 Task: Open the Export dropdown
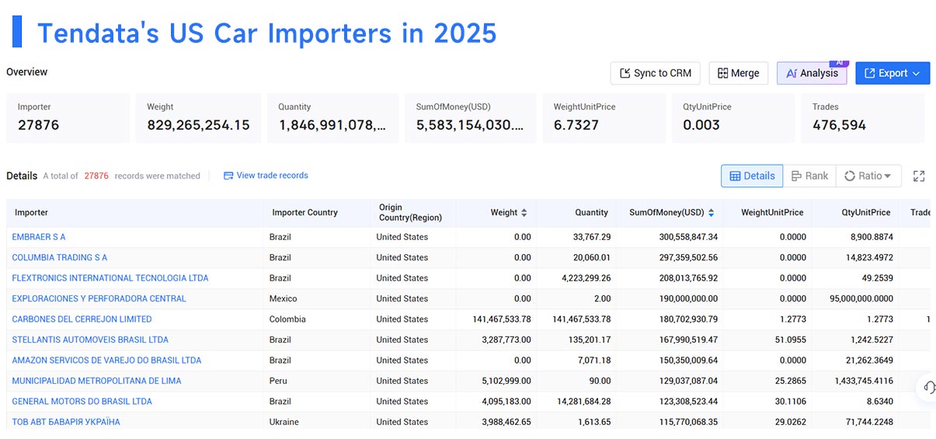tap(893, 73)
